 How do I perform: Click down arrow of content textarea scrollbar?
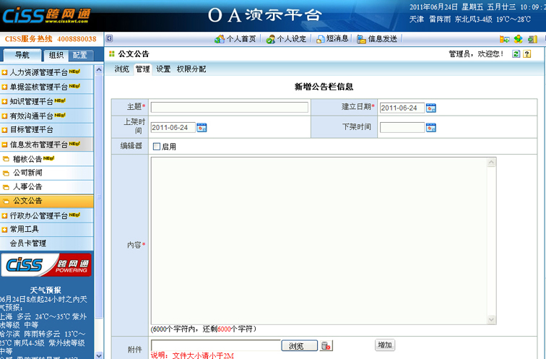tap(492, 319)
